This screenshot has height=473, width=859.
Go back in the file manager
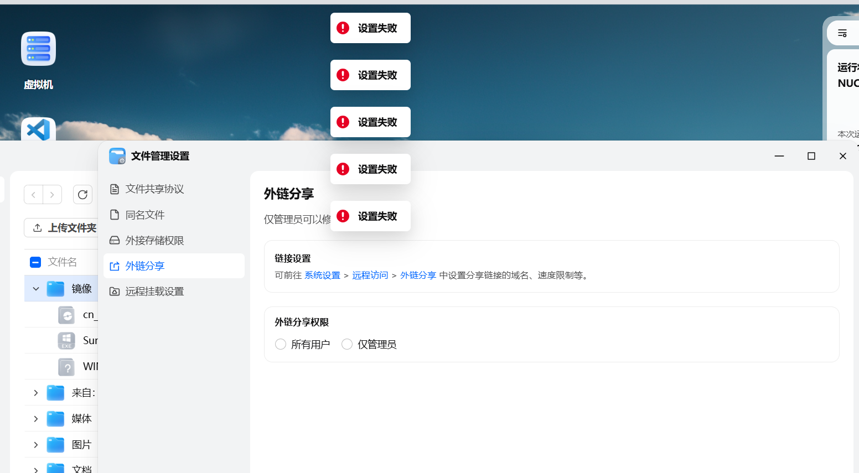coord(34,195)
